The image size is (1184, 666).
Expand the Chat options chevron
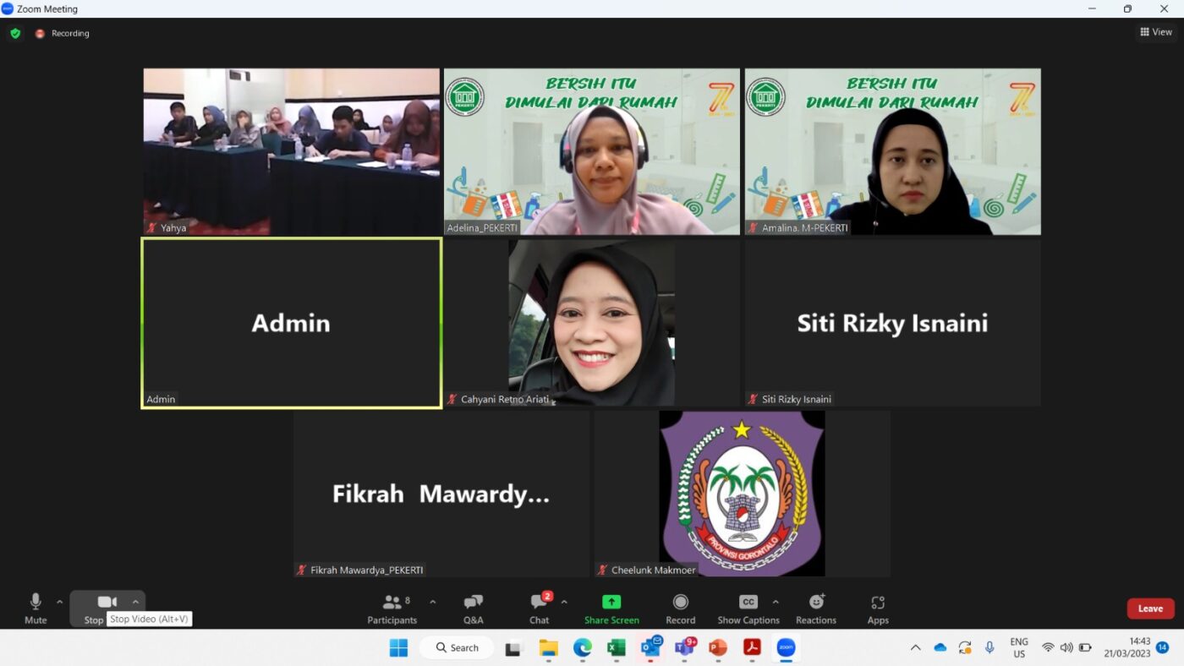tap(564, 602)
